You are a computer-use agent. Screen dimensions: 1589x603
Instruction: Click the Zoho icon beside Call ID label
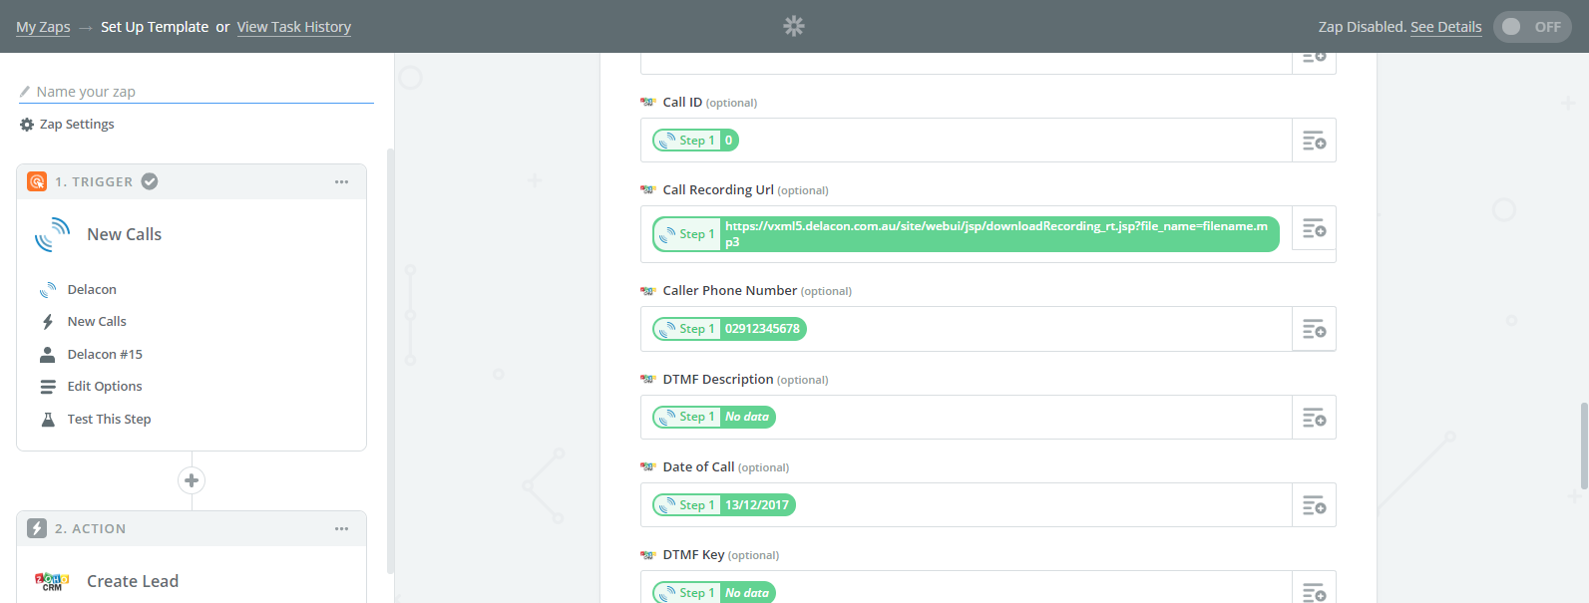coord(648,103)
